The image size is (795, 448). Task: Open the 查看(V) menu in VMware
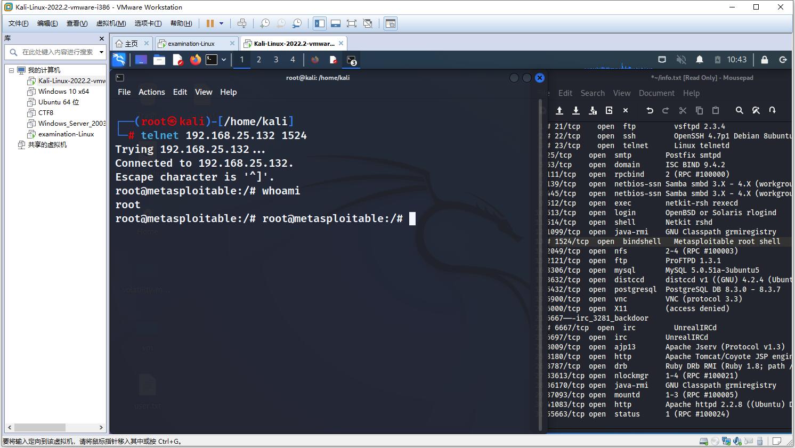click(x=77, y=23)
